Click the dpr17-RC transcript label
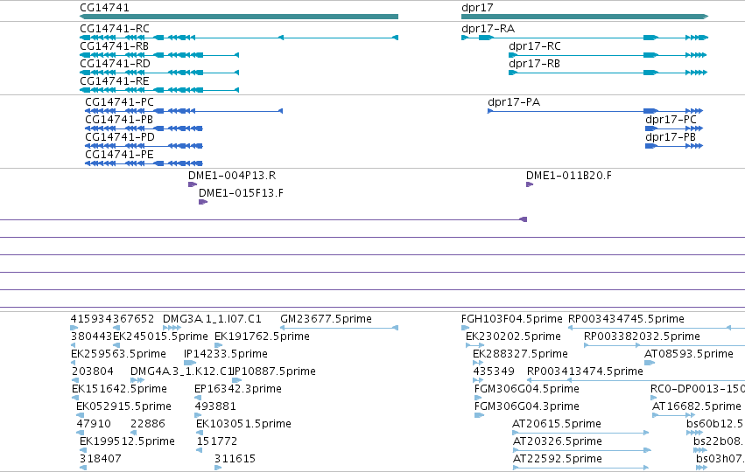This screenshot has height=472, width=745. point(535,46)
